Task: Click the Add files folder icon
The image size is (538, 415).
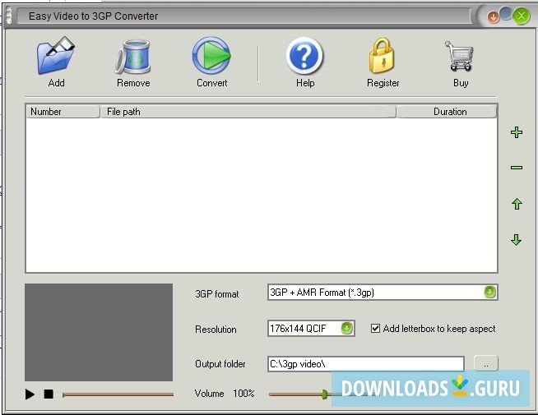Action: (56, 56)
